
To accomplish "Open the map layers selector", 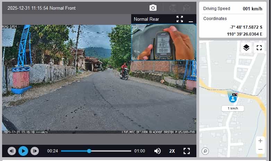I will tap(246, 48).
